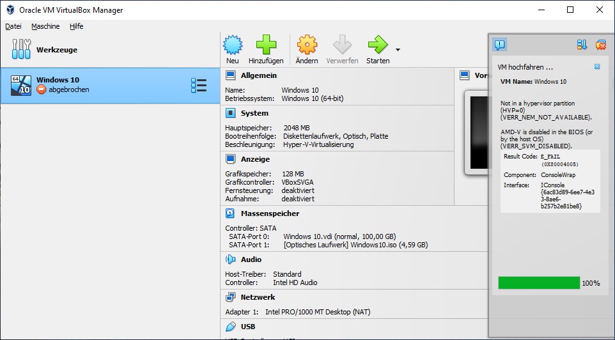The image size is (615, 340).
Task: Click the Massenspeicher disk icon
Action: pos(230,213)
